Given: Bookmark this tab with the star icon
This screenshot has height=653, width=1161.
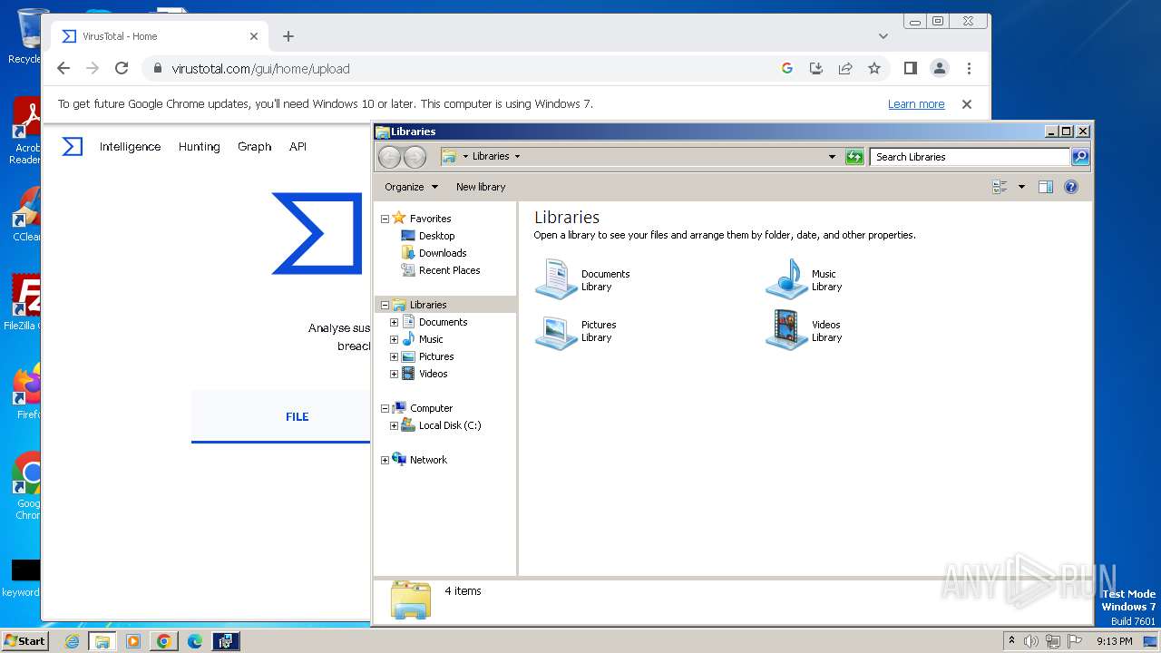Looking at the screenshot, I should (x=874, y=68).
